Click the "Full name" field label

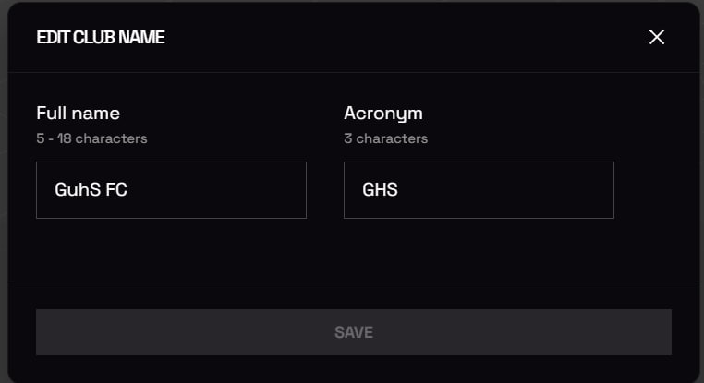[78, 114]
